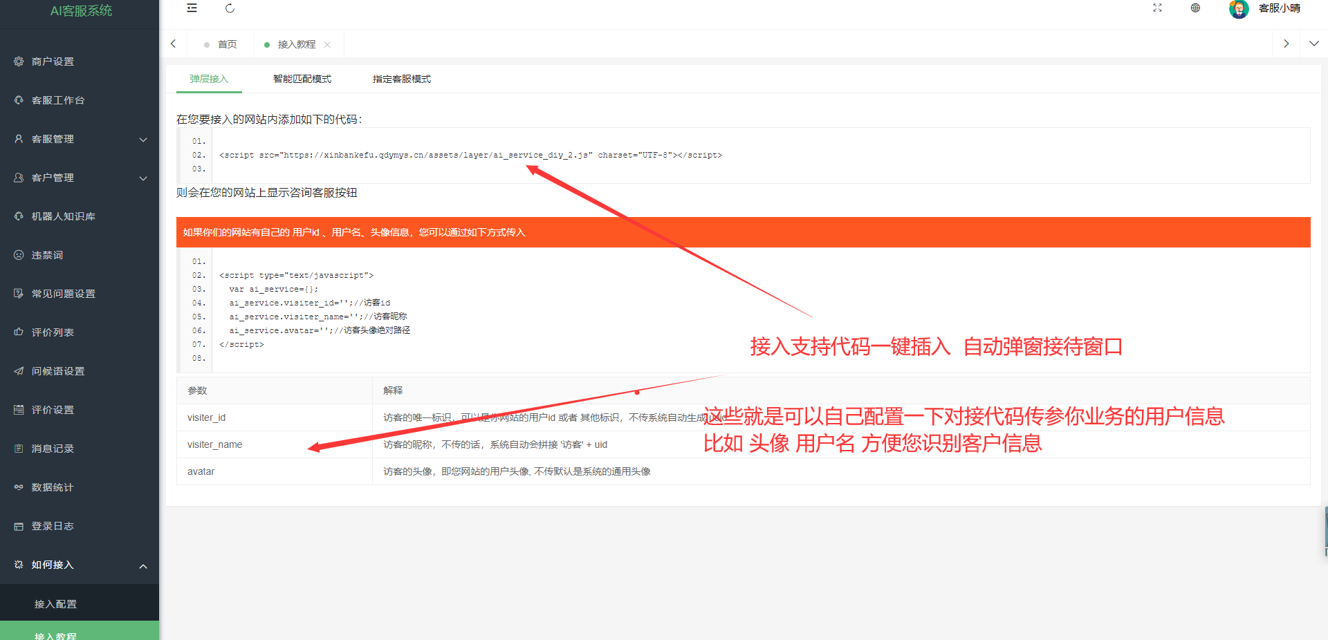
Task: Click the 商户设置 gear icon
Action: (x=19, y=62)
